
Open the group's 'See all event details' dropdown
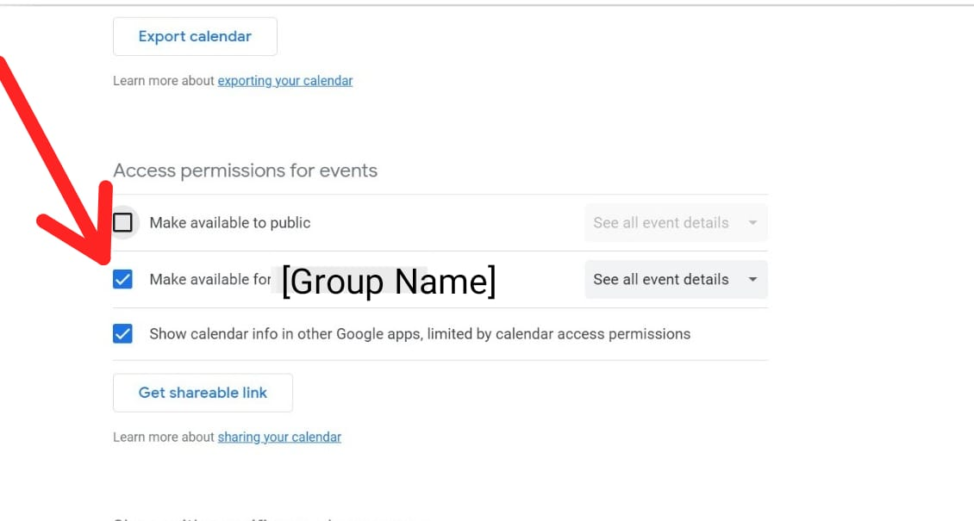(660, 279)
